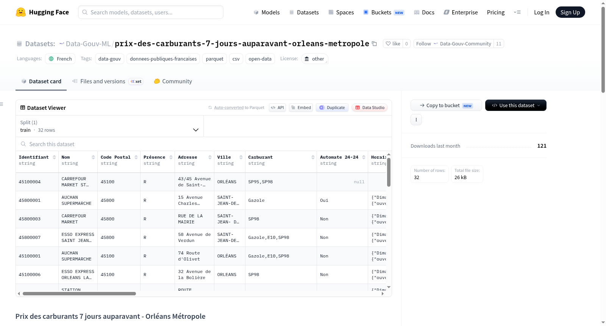Click the Sign Up button
606x326 pixels.
(570, 12)
